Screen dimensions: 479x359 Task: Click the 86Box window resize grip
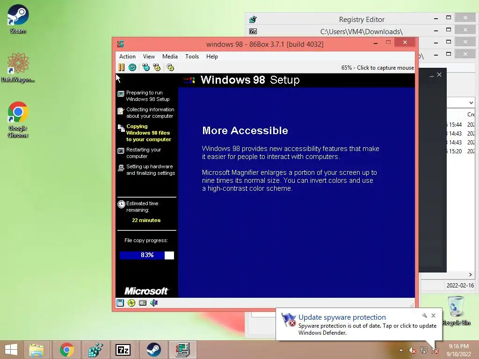pyautogui.click(x=412, y=305)
